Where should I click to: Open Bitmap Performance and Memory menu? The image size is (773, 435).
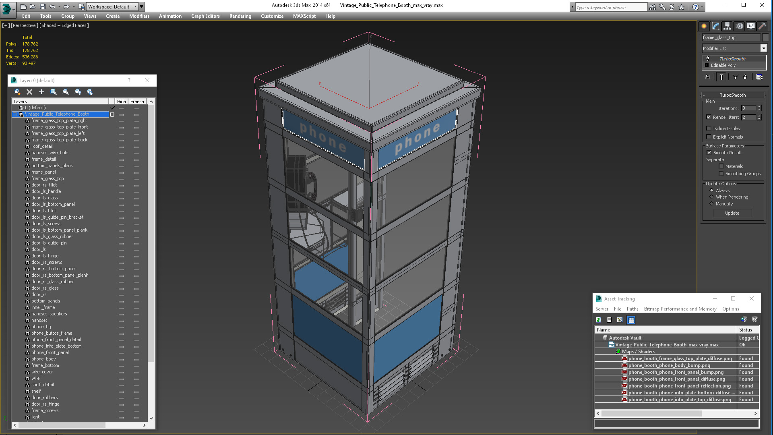pyautogui.click(x=680, y=309)
